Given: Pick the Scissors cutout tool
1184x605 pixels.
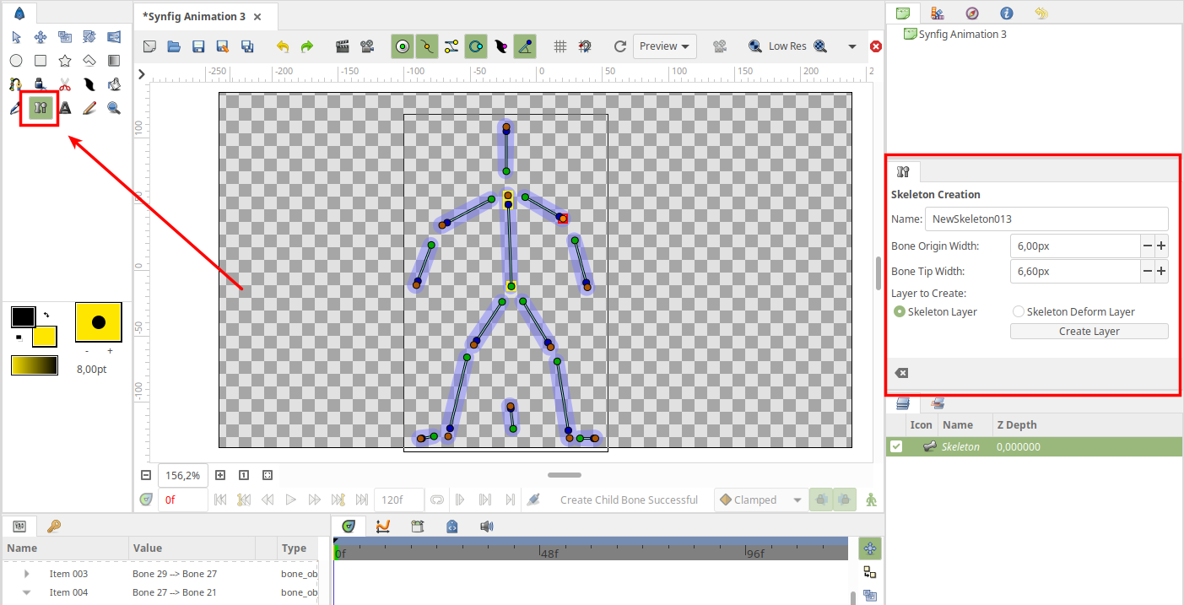Looking at the screenshot, I should [64, 84].
